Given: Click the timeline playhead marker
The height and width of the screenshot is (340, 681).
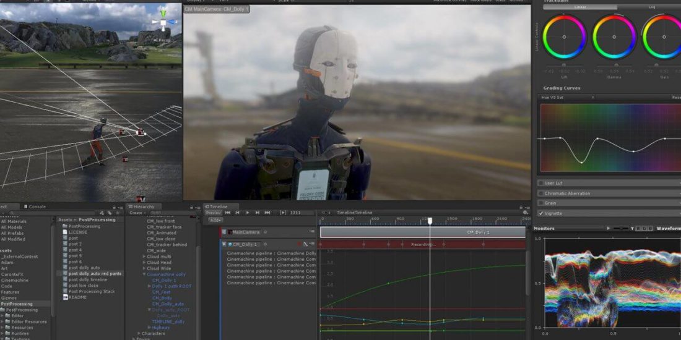Looking at the screenshot, I should tap(430, 221).
